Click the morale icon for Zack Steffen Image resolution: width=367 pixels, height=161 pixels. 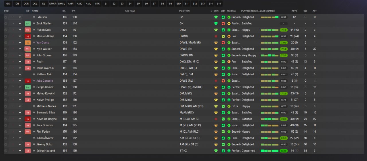click(229, 23)
